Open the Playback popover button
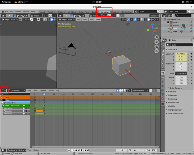 pyautogui.click(x=12, y=150)
